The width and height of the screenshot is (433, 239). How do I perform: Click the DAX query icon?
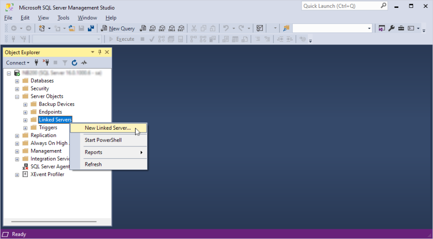tap(181, 28)
